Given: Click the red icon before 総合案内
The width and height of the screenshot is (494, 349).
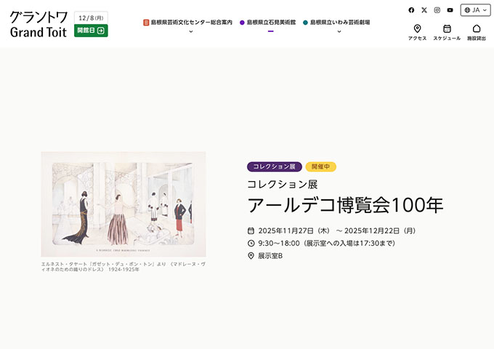Looking at the screenshot, I should 146,23.
